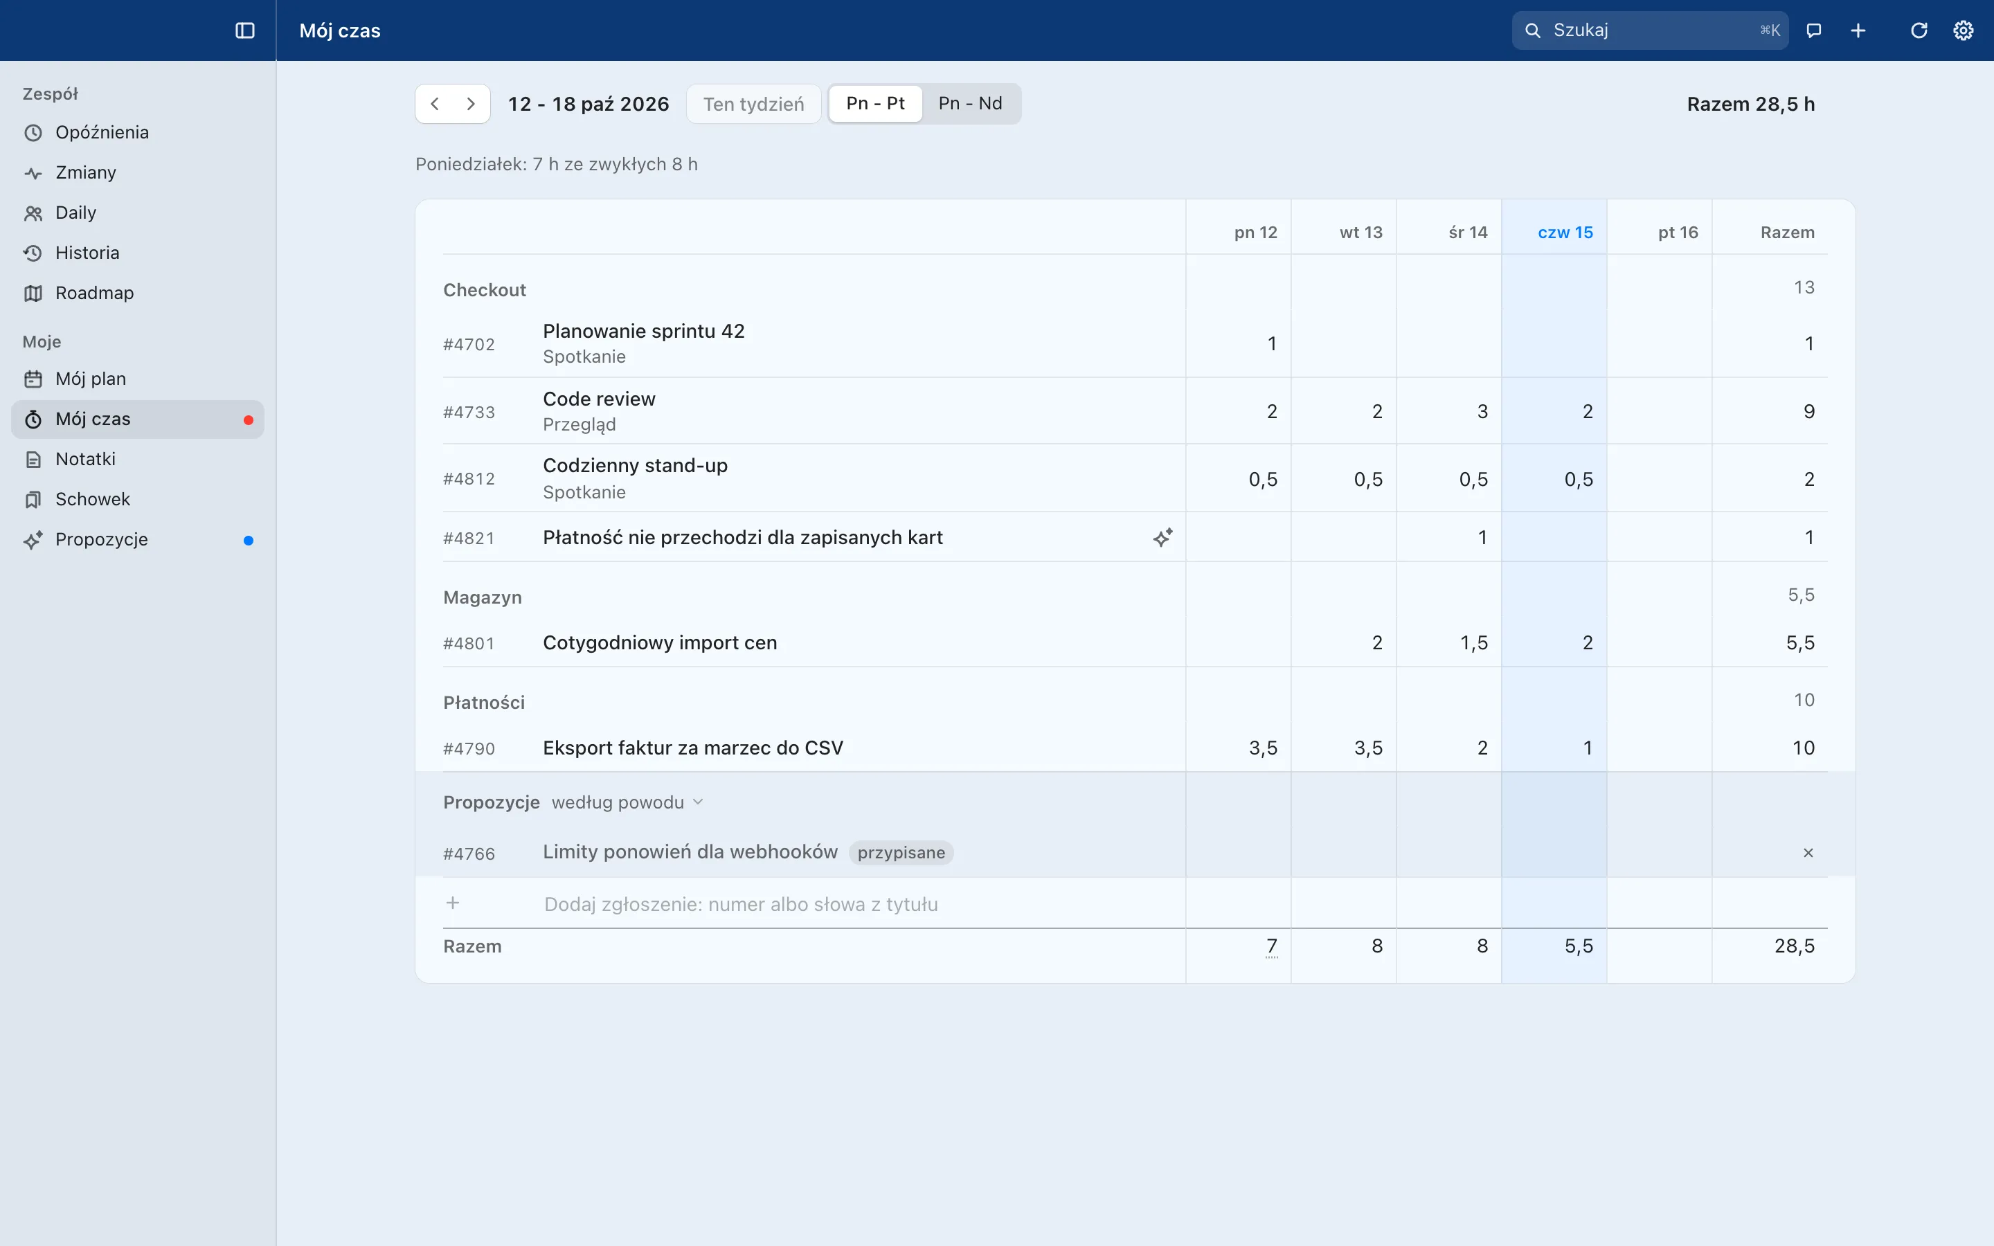This screenshot has width=1994, height=1246.
Task: Click plus icon to add issue
Action: coord(452,903)
